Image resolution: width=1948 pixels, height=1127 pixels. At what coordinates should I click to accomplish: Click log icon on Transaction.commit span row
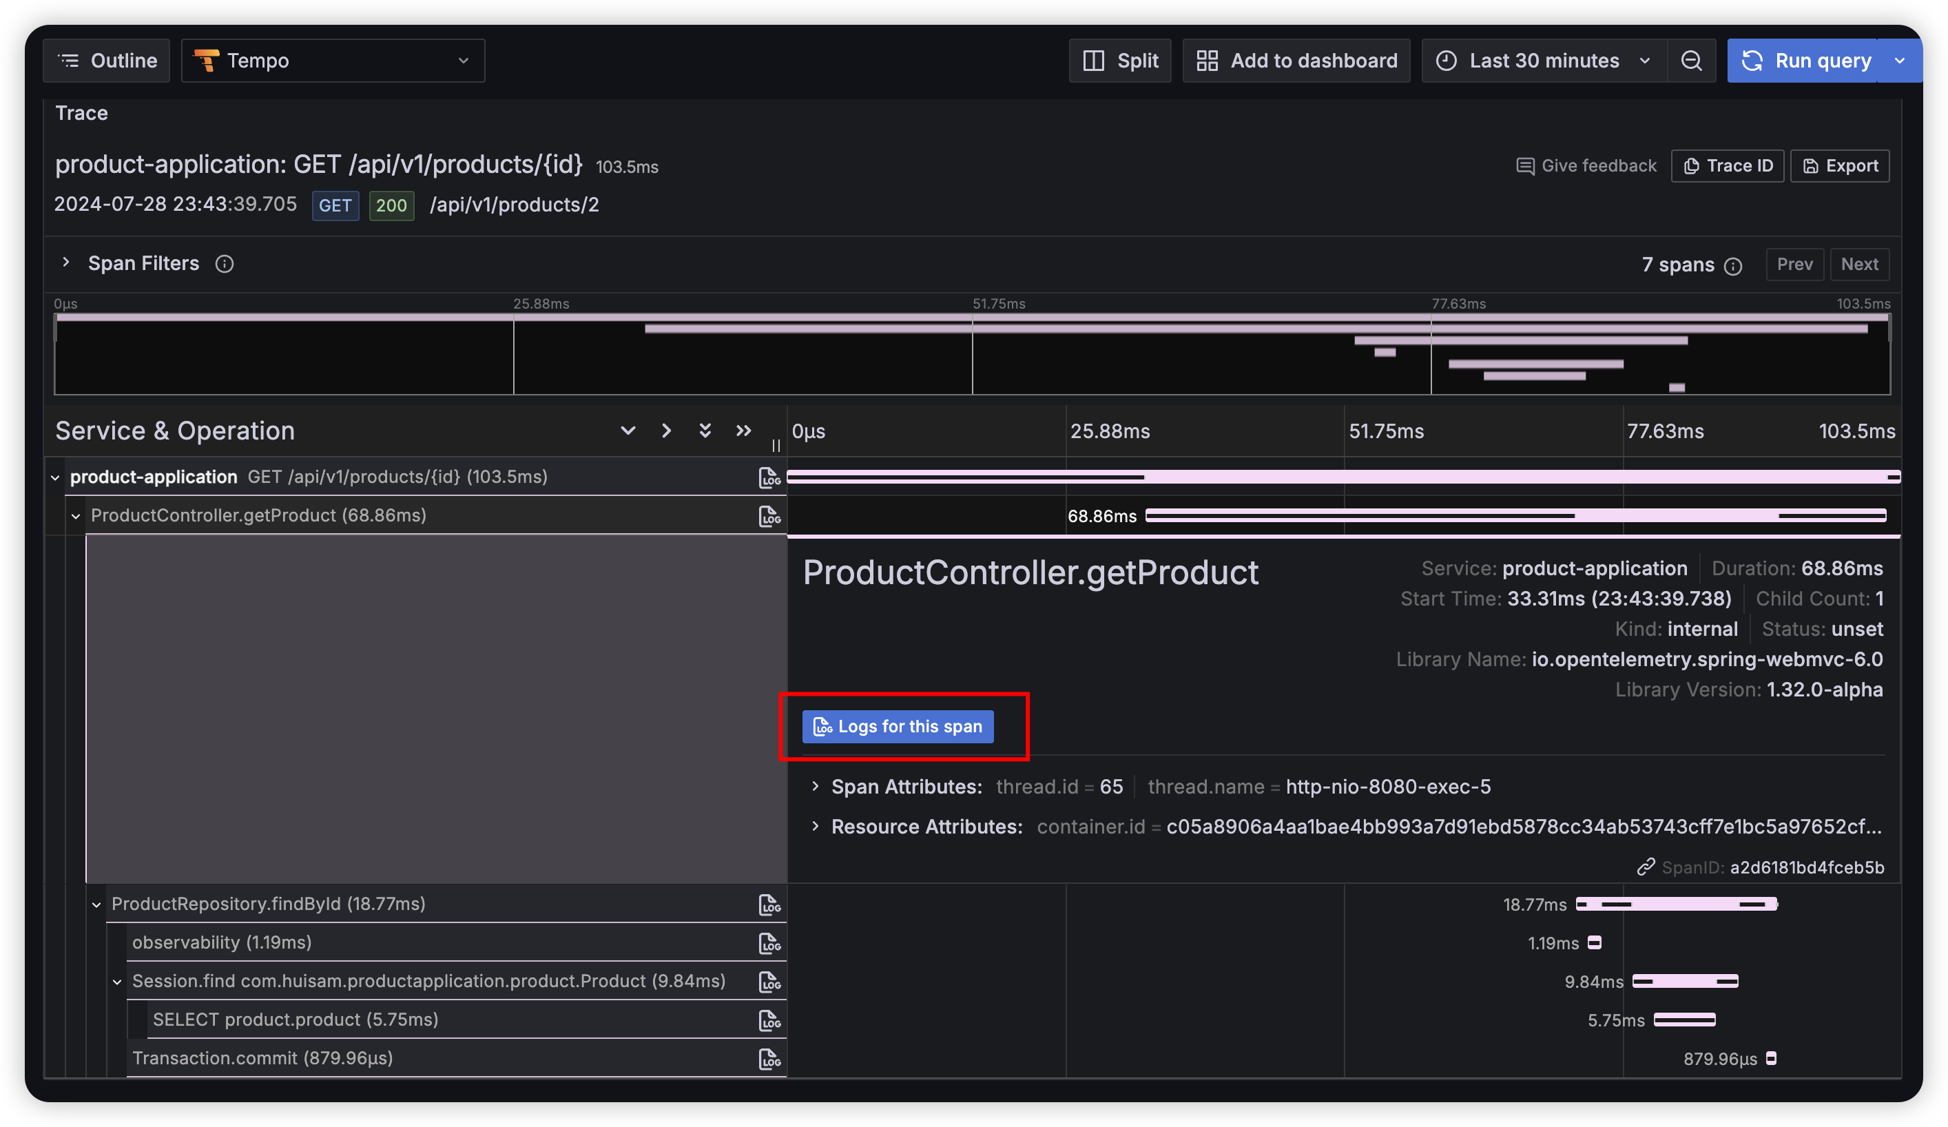pyautogui.click(x=769, y=1059)
